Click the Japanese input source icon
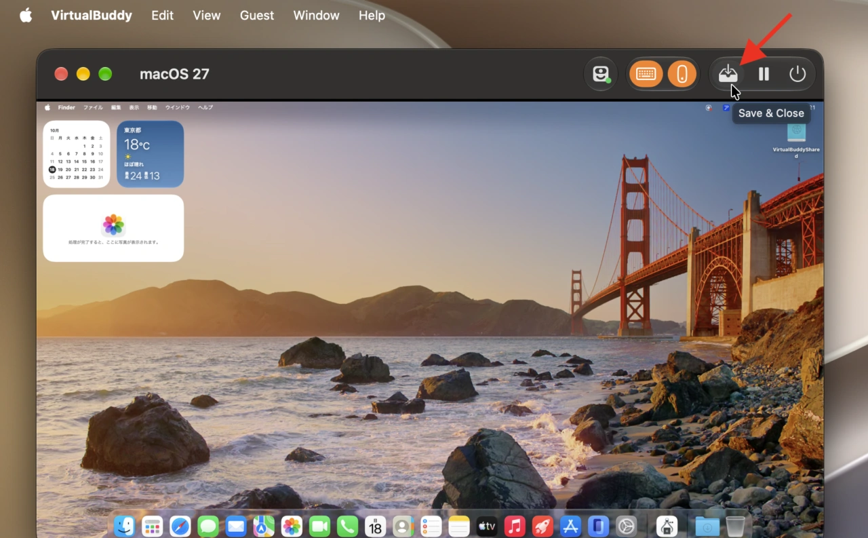The image size is (868, 538). pos(726,107)
